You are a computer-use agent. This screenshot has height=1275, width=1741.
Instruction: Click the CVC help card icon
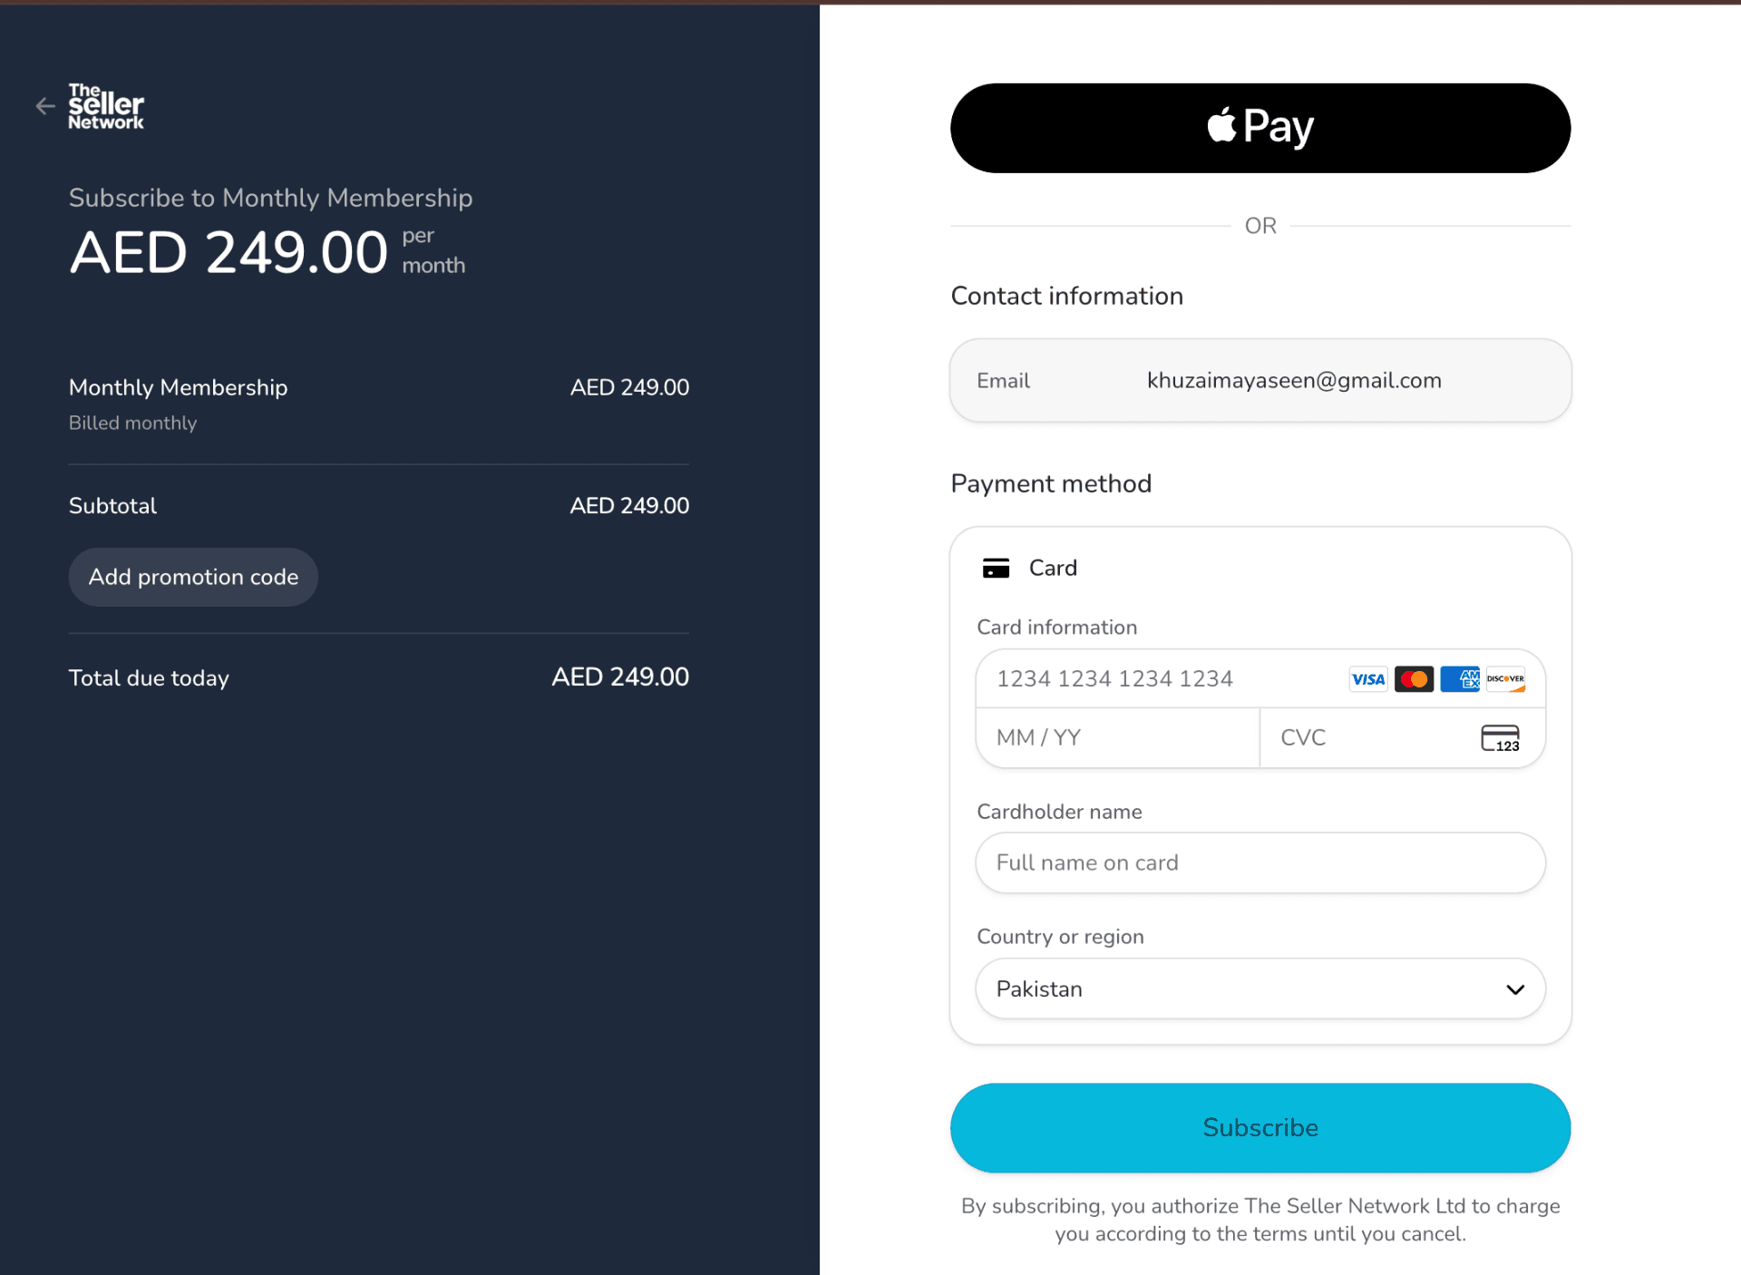[1500, 738]
